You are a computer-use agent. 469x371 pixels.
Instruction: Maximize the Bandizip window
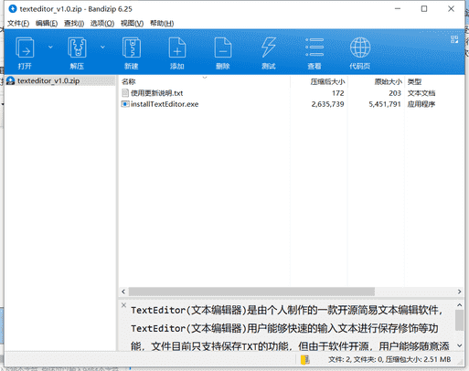pyautogui.click(x=424, y=9)
